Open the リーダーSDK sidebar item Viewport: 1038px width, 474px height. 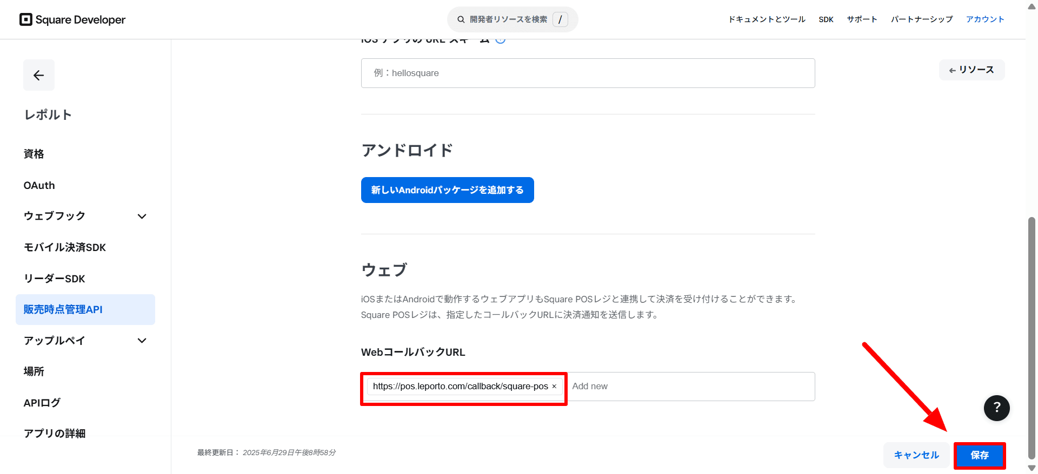(54, 279)
